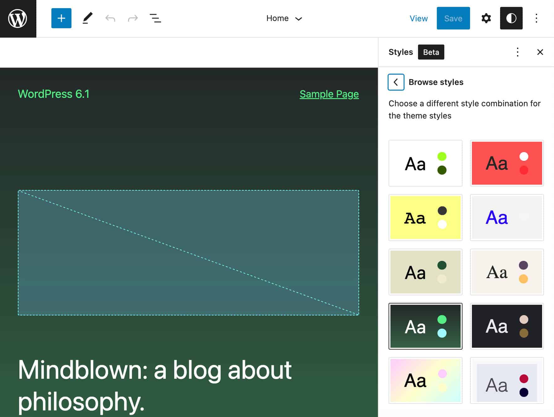Select the empty placeholder block in canvas

[x=188, y=253]
